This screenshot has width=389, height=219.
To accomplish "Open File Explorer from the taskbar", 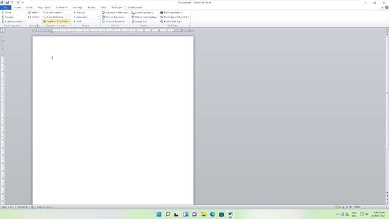I will tap(204, 214).
